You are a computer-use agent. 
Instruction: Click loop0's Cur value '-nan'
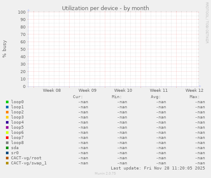pyautogui.click(x=83, y=102)
